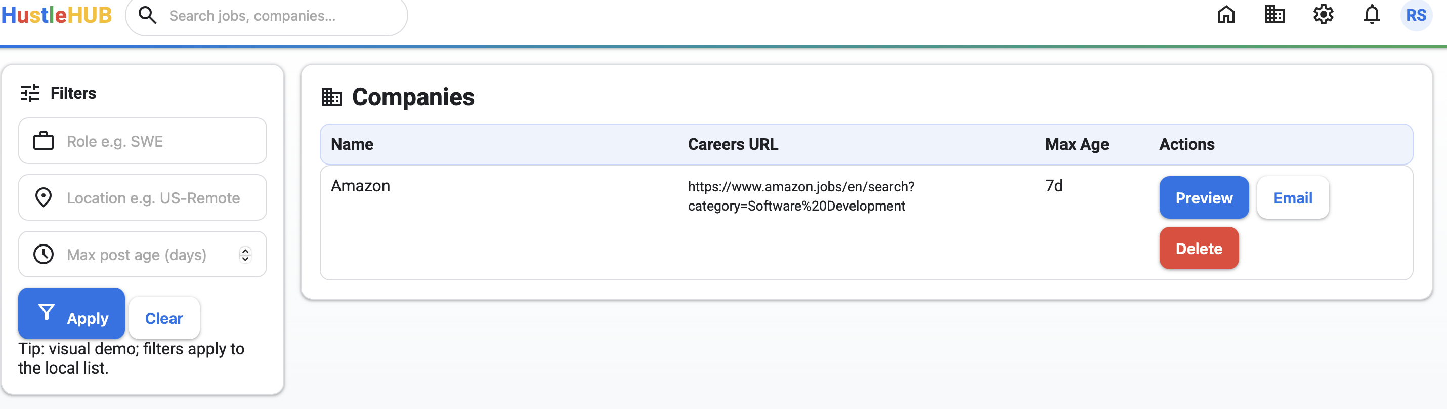
Task: Open the Amazon careers URL
Action: [800, 196]
